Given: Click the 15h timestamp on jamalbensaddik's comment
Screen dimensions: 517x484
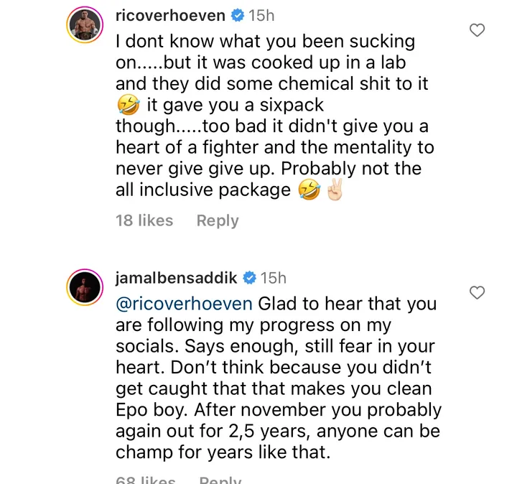Looking at the screenshot, I should pos(274,277).
